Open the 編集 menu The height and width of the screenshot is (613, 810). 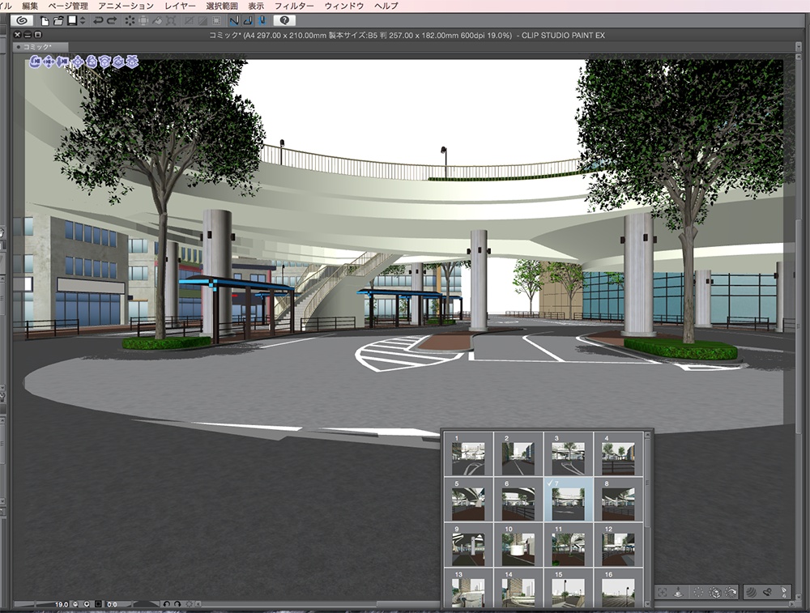[x=30, y=6]
